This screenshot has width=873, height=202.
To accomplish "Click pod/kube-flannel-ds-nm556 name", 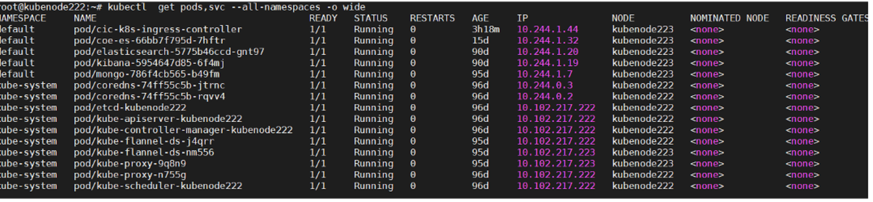I will click(144, 152).
